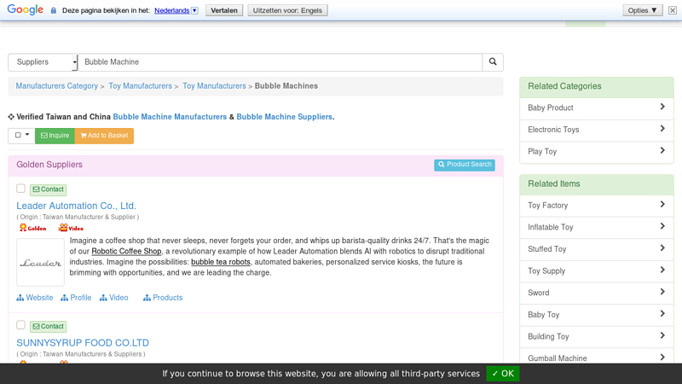Image resolution: width=682 pixels, height=384 pixels.
Task: Click the Leader company logo thumbnail
Action: 40,262
